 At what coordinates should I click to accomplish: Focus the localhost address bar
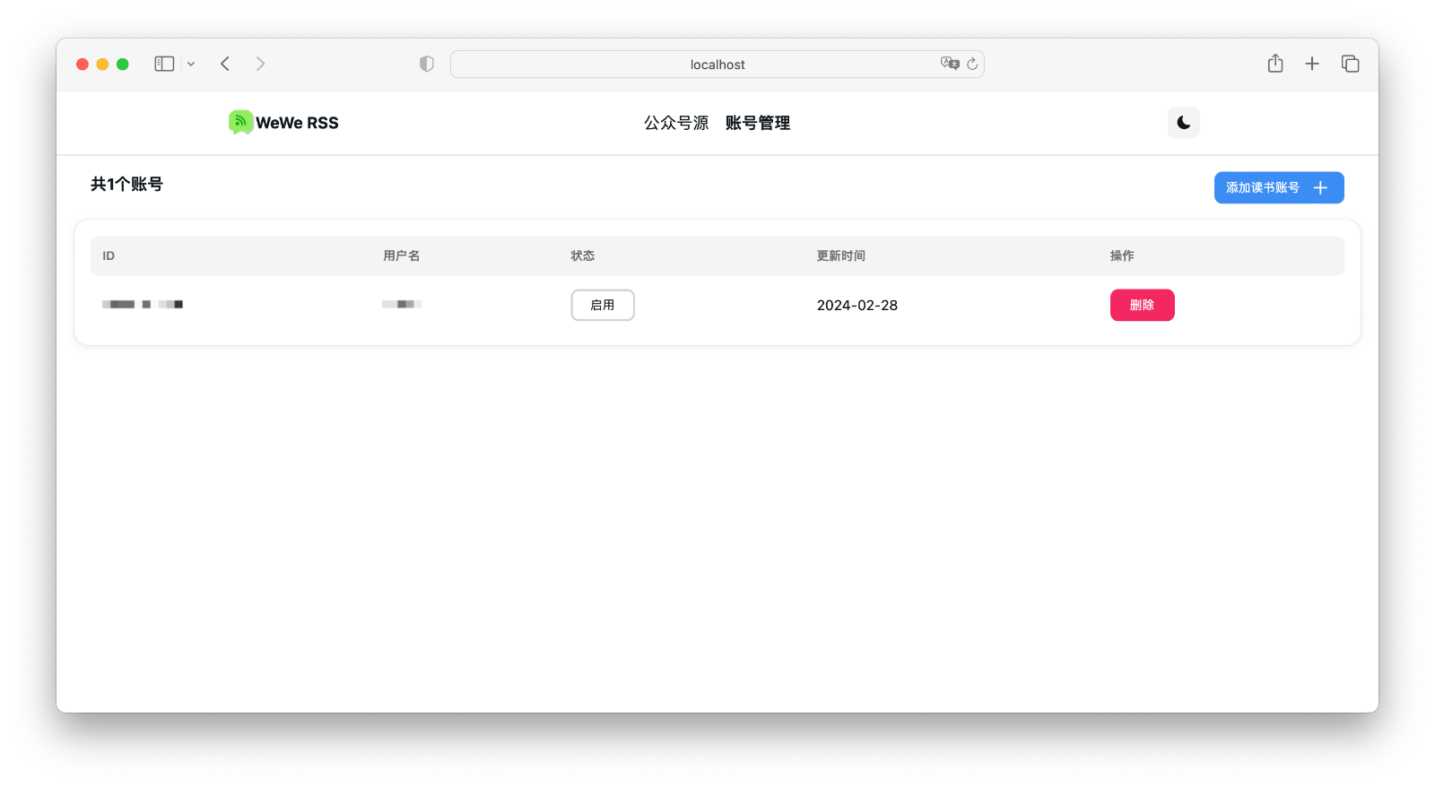click(717, 65)
